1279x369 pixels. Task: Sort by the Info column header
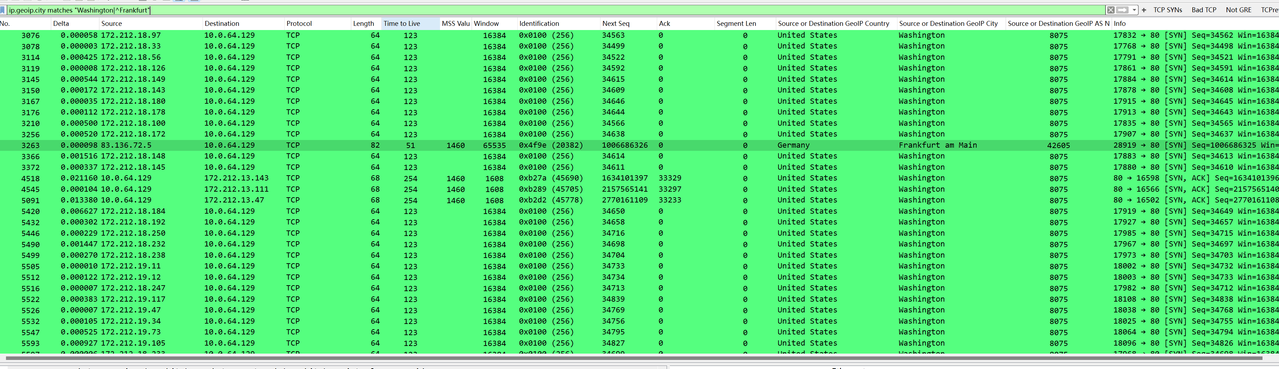point(1195,23)
